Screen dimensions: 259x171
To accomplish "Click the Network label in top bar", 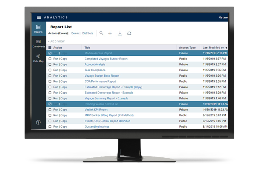I will click(223, 17).
